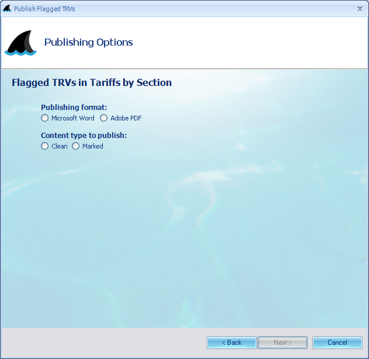The image size is (369, 359).
Task: Close the Publish Flagged TRVs dialog
Action: 360,9
